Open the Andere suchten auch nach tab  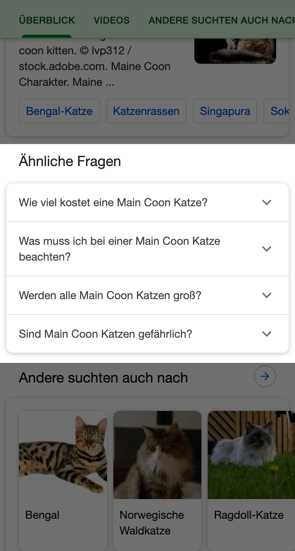click(221, 20)
